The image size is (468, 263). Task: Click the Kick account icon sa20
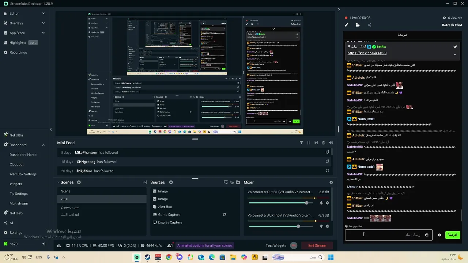click(5, 244)
